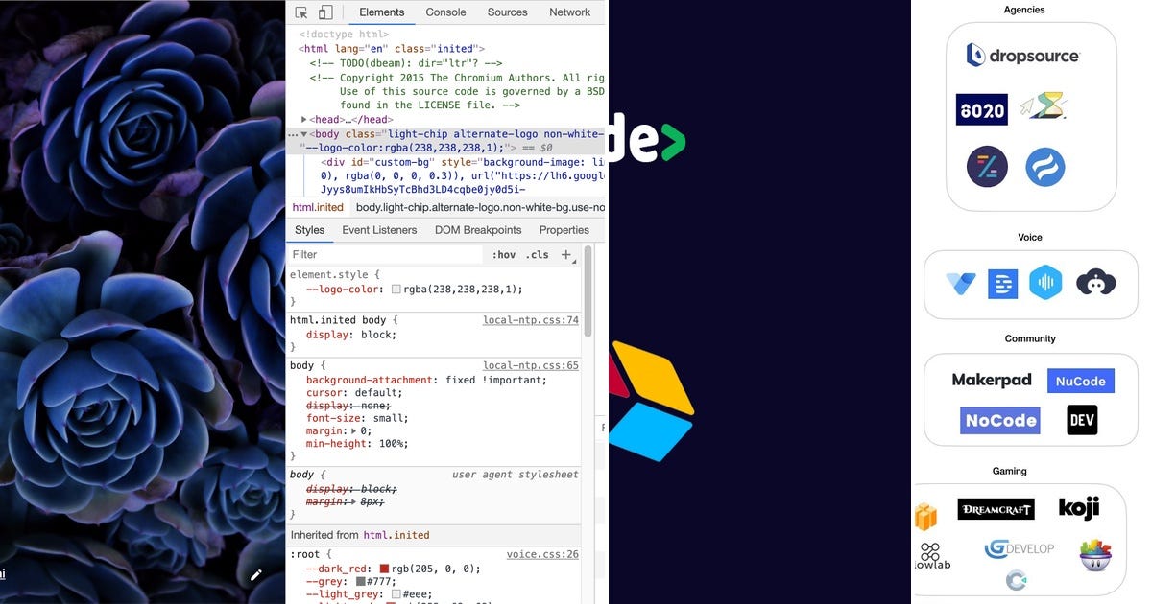Click the DEV badge in Community section

[1082, 420]
